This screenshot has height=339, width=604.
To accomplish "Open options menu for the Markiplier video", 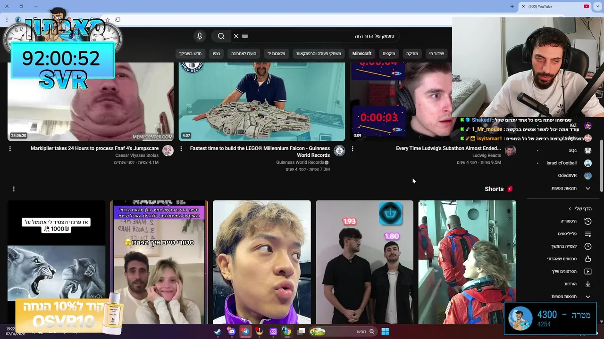I will 10,149.
